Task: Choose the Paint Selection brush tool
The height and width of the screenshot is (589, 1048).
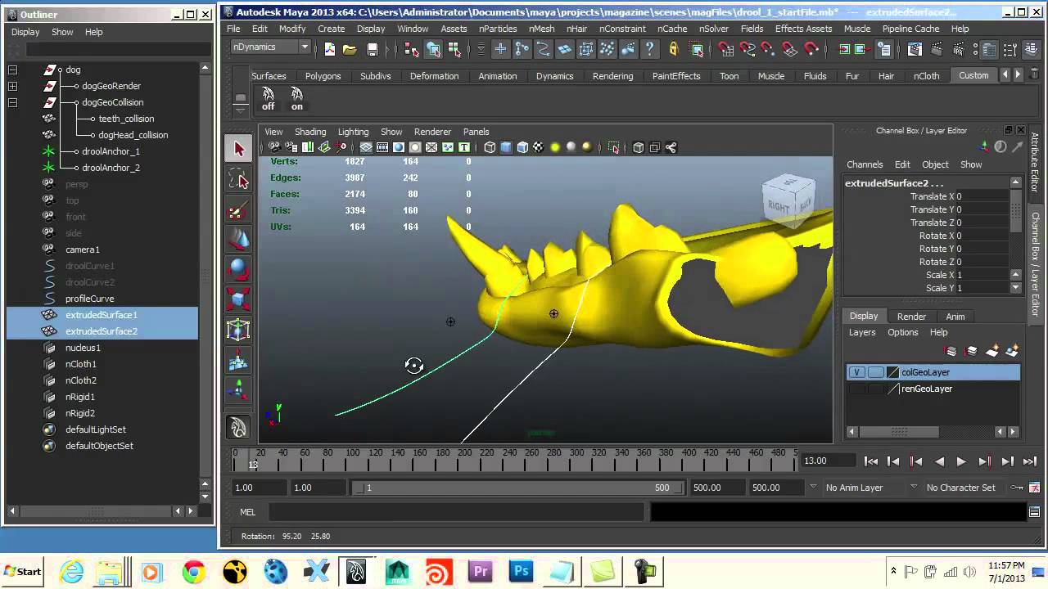Action: (x=238, y=211)
